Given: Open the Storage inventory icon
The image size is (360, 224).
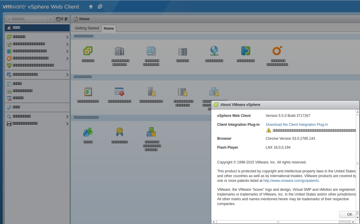Looking at the screenshot, I should pyautogui.click(x=182, y=50).
